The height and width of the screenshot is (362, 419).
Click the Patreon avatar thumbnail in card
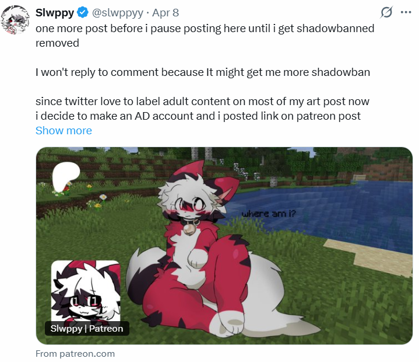tap(86, 291)
